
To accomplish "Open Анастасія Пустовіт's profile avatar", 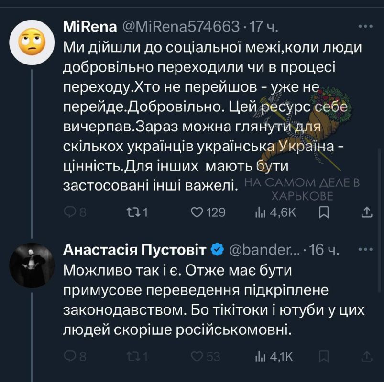I will coord(32,265).
